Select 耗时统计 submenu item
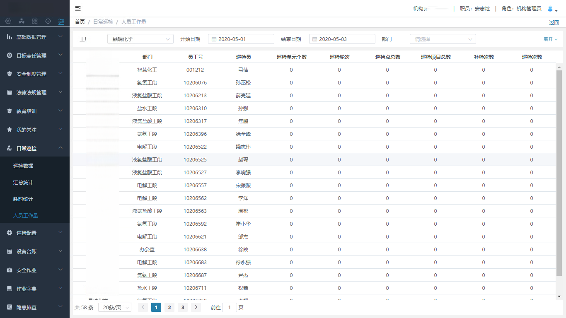The width and height of the screenshot is (566, 318). [x=23, y=199]
